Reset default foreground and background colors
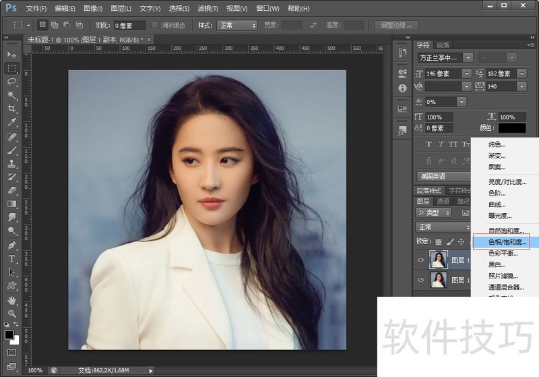539x377 pixels. click(7, 324)
